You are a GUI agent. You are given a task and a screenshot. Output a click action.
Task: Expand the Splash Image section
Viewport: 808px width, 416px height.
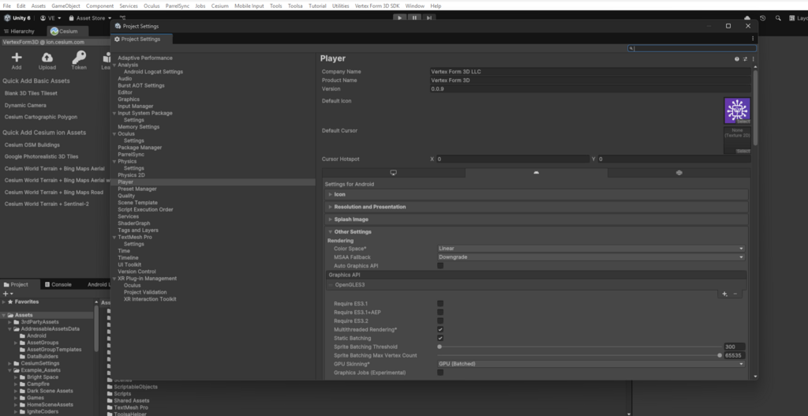coord(350,219)
